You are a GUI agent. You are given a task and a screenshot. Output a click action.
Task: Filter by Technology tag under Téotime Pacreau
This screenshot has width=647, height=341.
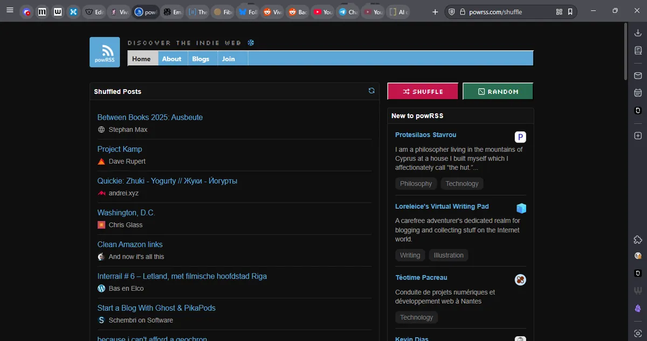point(416,318)
